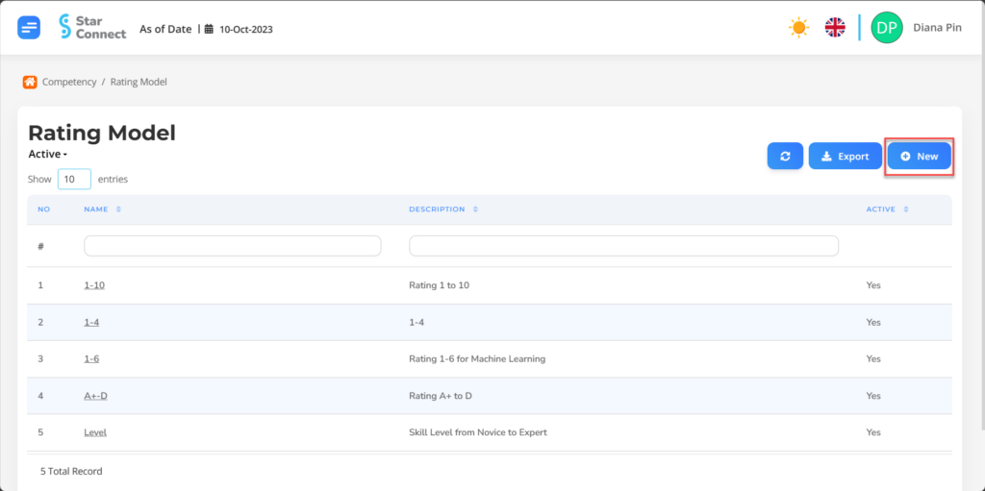
Task: Create a New rating model
Action: [x=919, y=156]
